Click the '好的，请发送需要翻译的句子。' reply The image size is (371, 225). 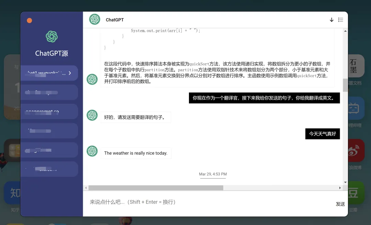point(135,117)
